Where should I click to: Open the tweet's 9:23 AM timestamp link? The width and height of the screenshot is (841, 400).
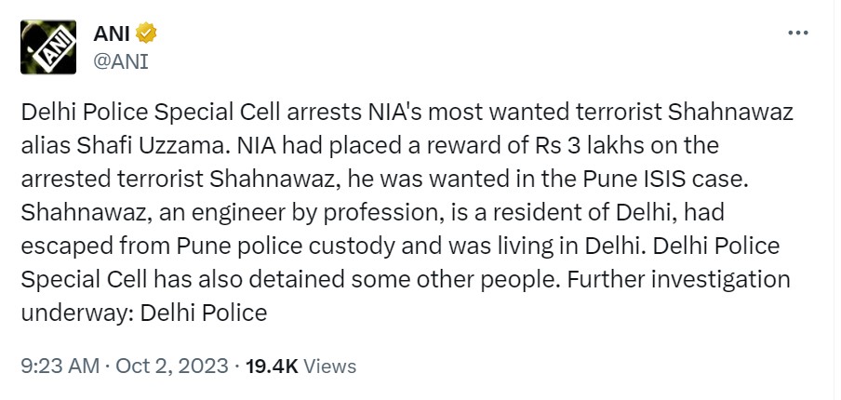(x=60, y=367)
